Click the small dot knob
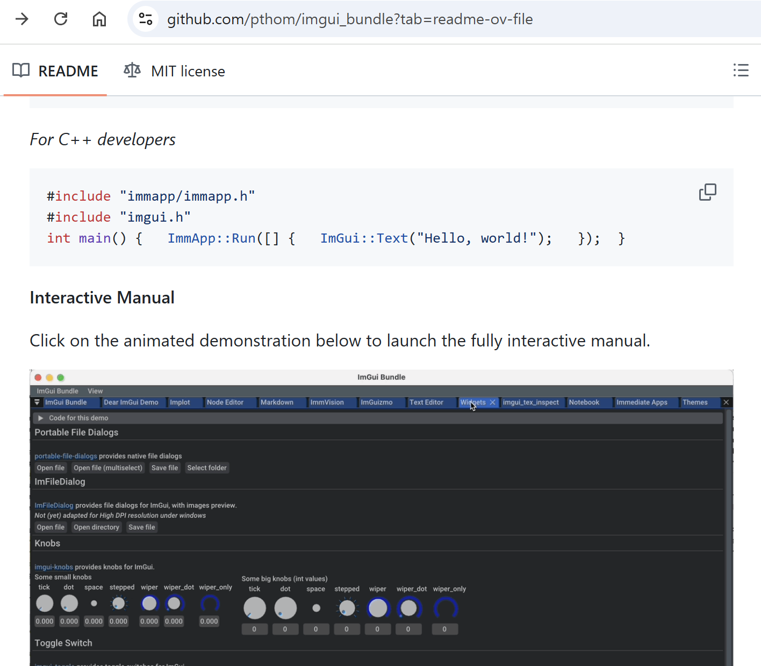Screen dimensions: 761x666 pos(69,604)
